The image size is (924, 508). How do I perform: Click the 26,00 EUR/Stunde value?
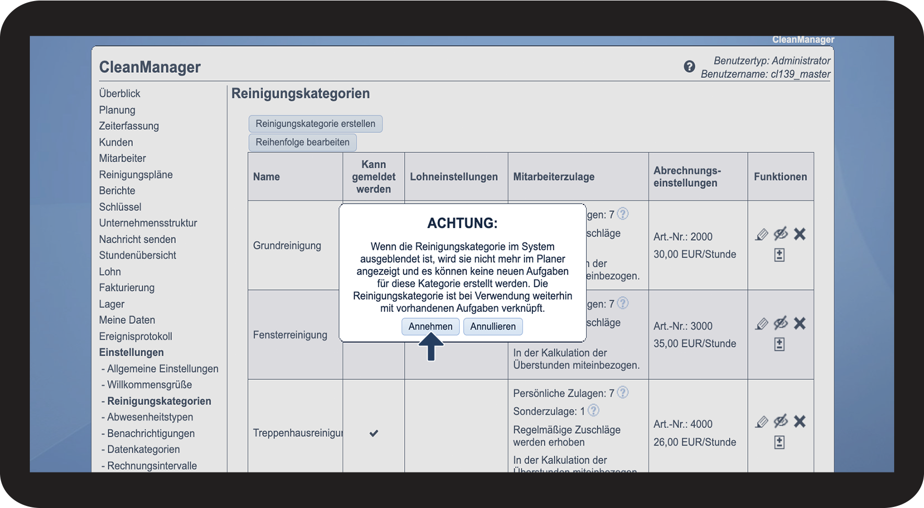click(x=695, y=442)
